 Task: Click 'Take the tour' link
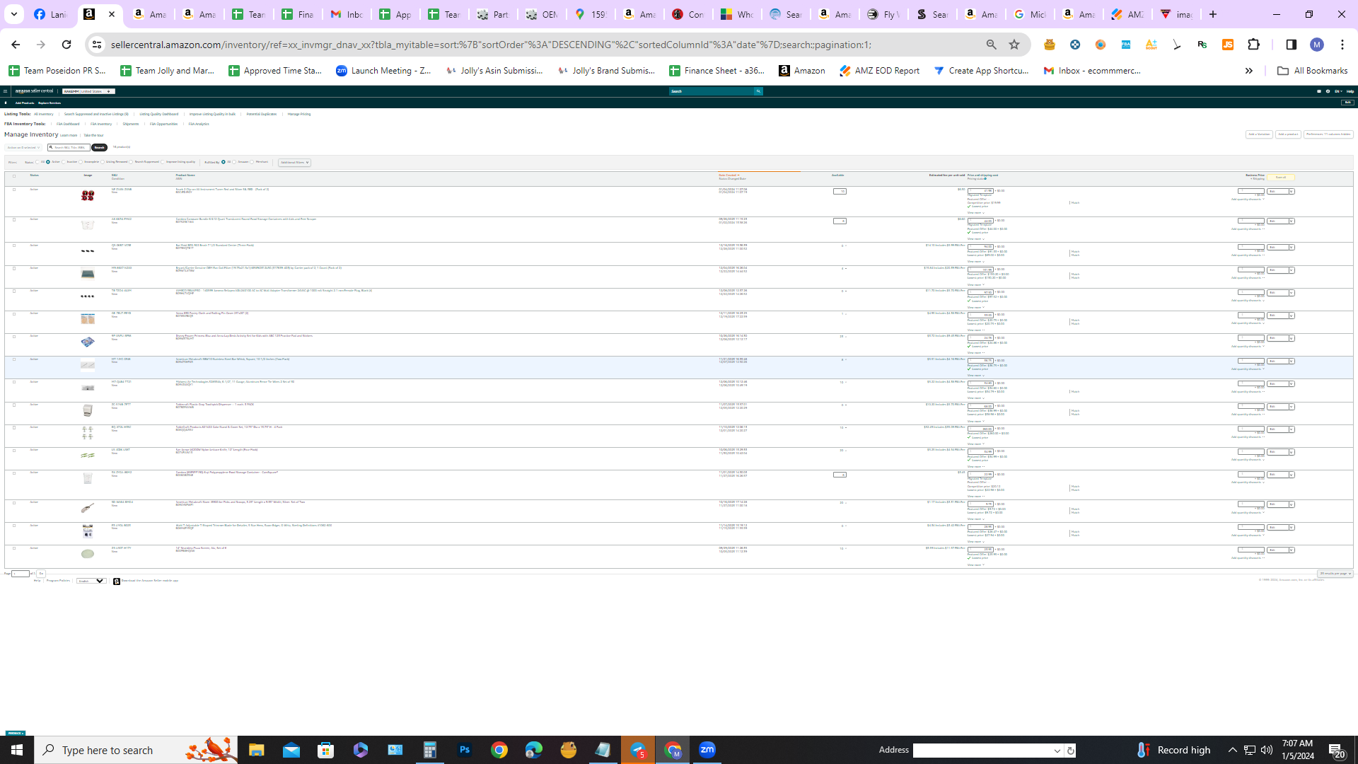93,135
